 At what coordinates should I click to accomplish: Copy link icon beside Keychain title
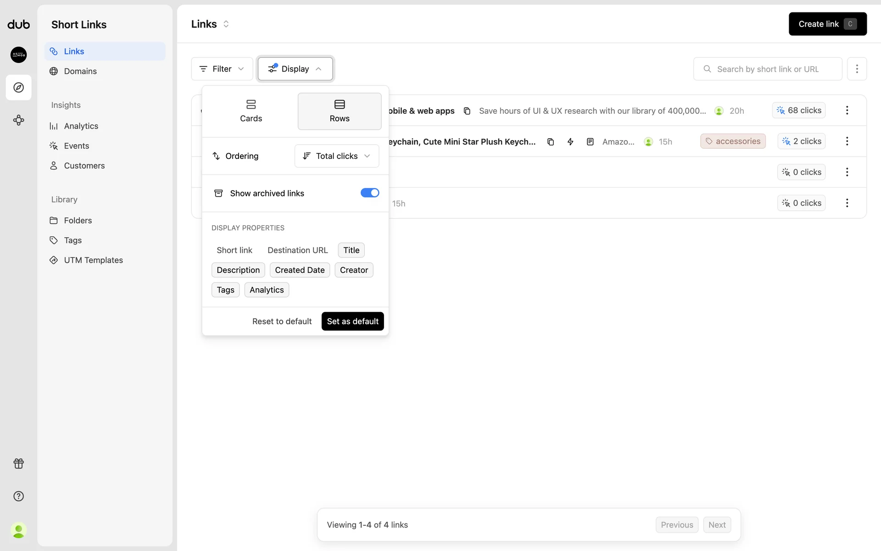click(x=551, y=142)
